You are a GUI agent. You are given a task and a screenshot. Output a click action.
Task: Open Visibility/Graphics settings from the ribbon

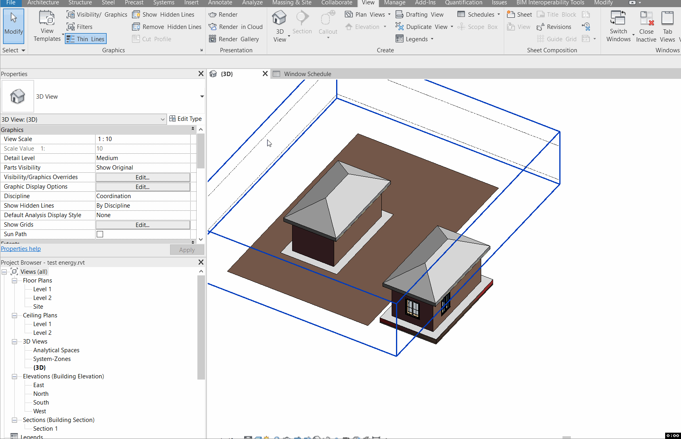coord(97,15)
